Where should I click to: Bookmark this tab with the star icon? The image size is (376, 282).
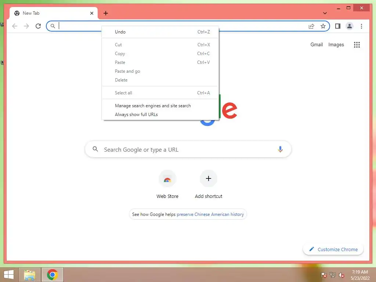coord(323,26)
